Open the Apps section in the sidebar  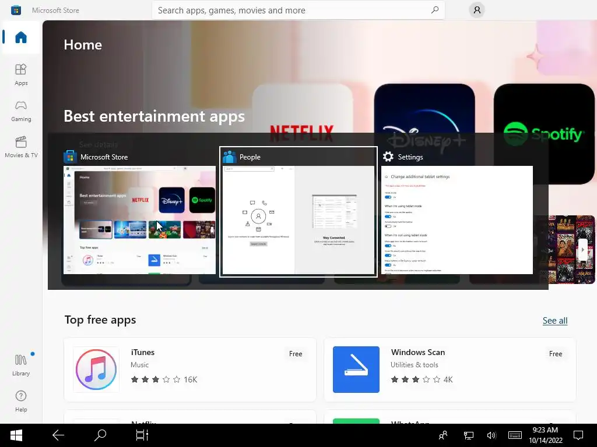(x=21, y=74)
